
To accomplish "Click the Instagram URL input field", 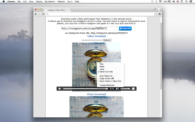I will pyautogui.click(x=89, y=28).
